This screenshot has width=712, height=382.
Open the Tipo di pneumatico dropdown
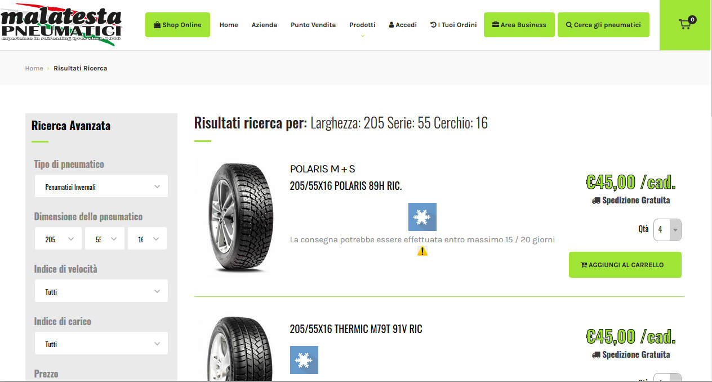pos(101,186)
